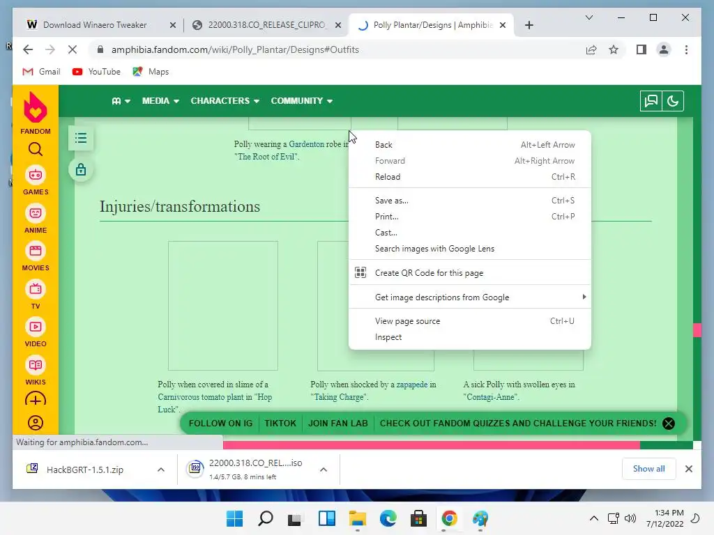714x535 pixels.
Task: Dismiss the Fandom quizzes banner
Action: click(669, 424)
